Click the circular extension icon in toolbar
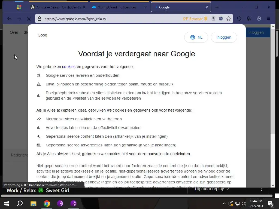 pos(259,19)
